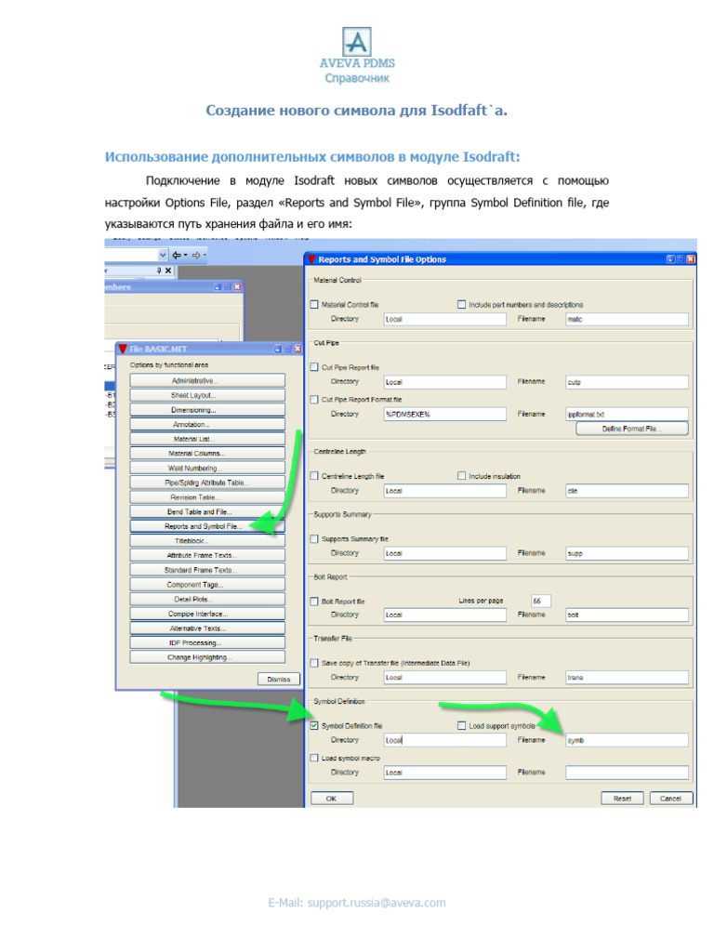Click the %PDMSEXE% directory field
The height and width of the screenshot is (952, 714).
click(x=445, y=414)
